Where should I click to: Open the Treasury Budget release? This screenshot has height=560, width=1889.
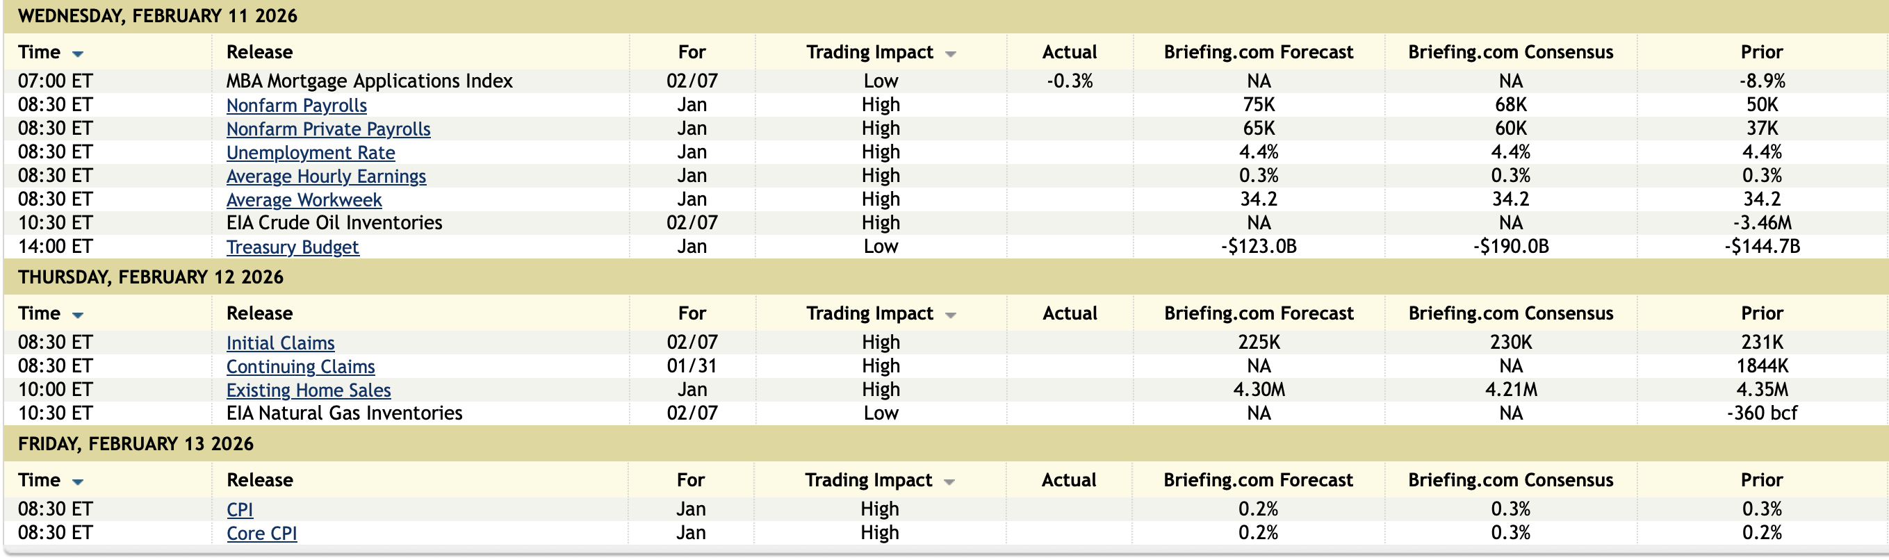[292, 247]
